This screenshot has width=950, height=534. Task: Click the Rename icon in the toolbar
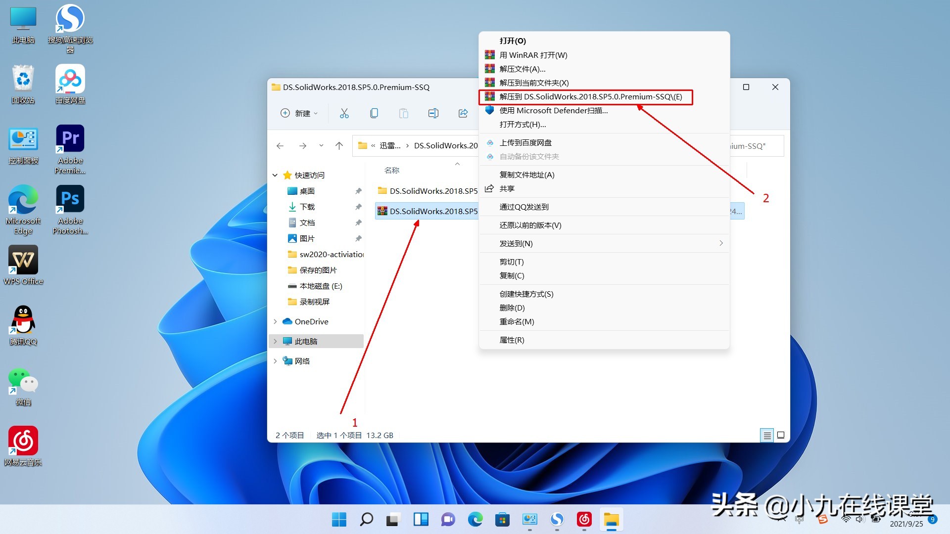click(433, 113)
